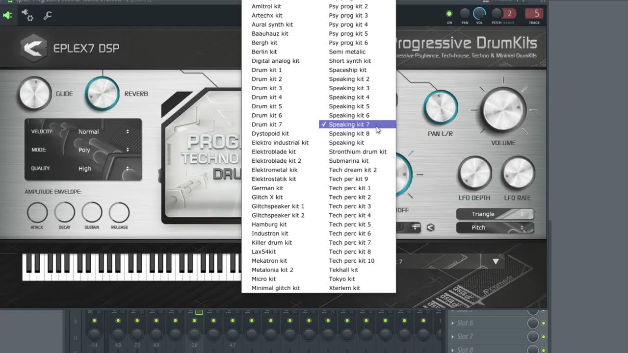Screen dimensions: 628x353
Task: Open kit selector white triangle arrow
Action: pyautogui.click(x=496, y=262)
